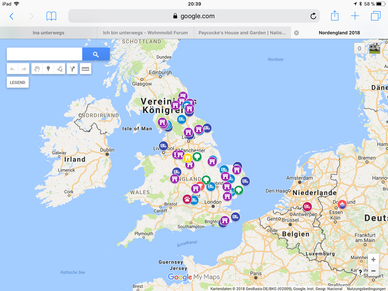The image size is (388, 291).
Task: Click the My Maps search field
Action: (45, 54)
